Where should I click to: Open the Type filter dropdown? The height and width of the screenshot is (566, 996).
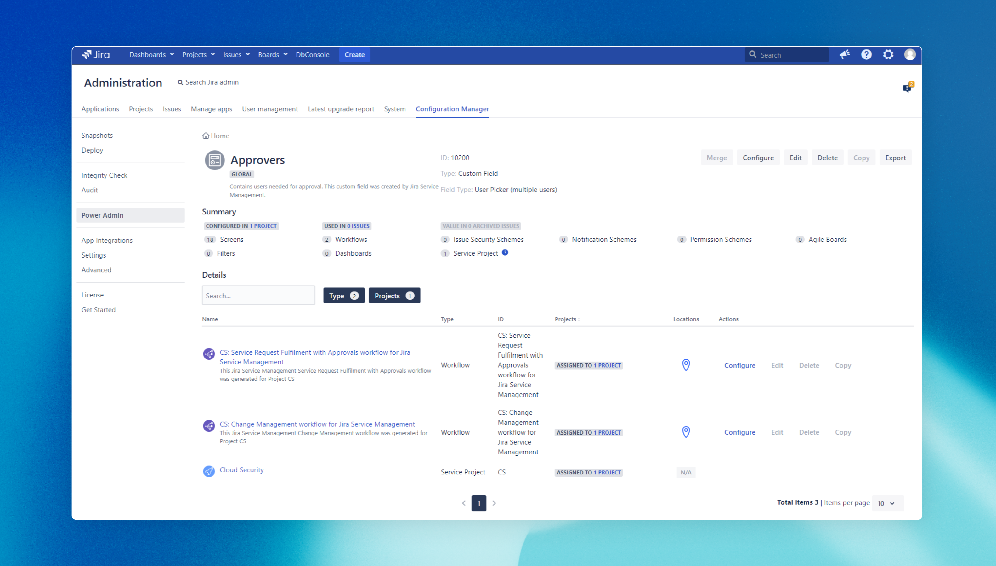pyautogui.click(x=343, y=296)
